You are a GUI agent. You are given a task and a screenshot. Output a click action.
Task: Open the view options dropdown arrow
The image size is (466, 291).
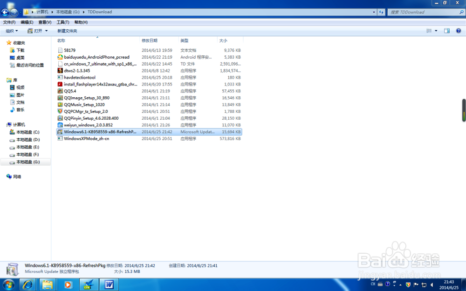pyautogui.click(x=436, y=31)
